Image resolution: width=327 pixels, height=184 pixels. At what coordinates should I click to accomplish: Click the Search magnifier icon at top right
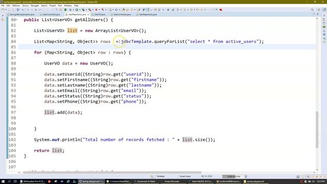312,10
